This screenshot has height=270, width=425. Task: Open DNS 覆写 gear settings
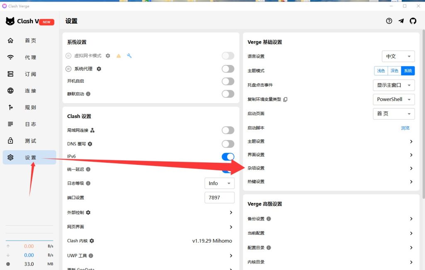pyautogui.click(x=90, y=144)
